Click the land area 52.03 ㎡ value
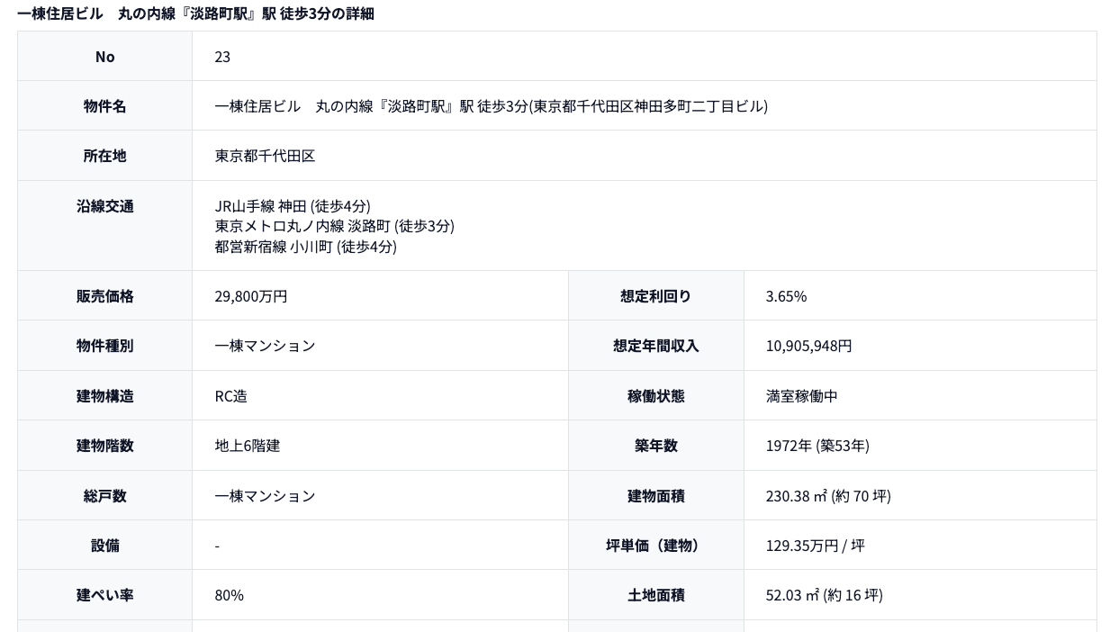Viewport: 1119px width, 632px height. 824,595
